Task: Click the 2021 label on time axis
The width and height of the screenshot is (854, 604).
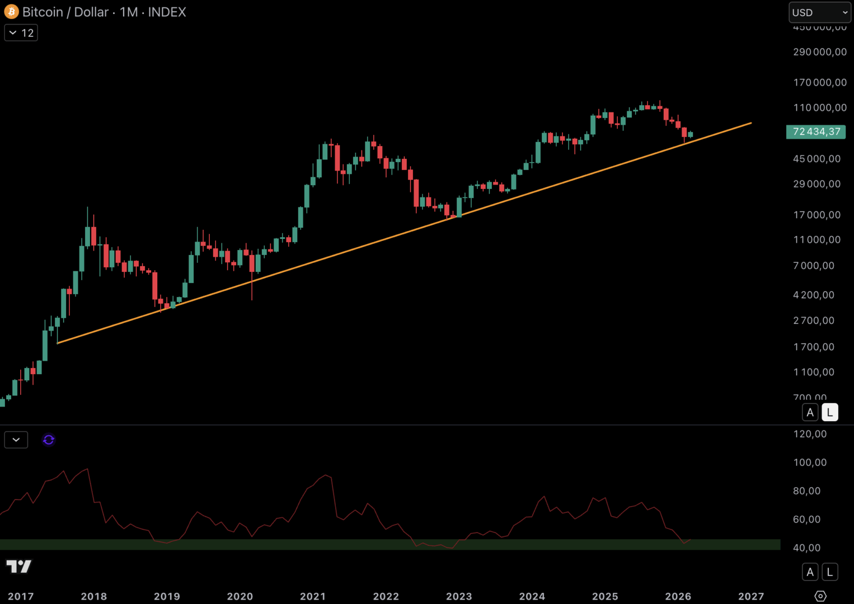Action: (x=313, y=596)
